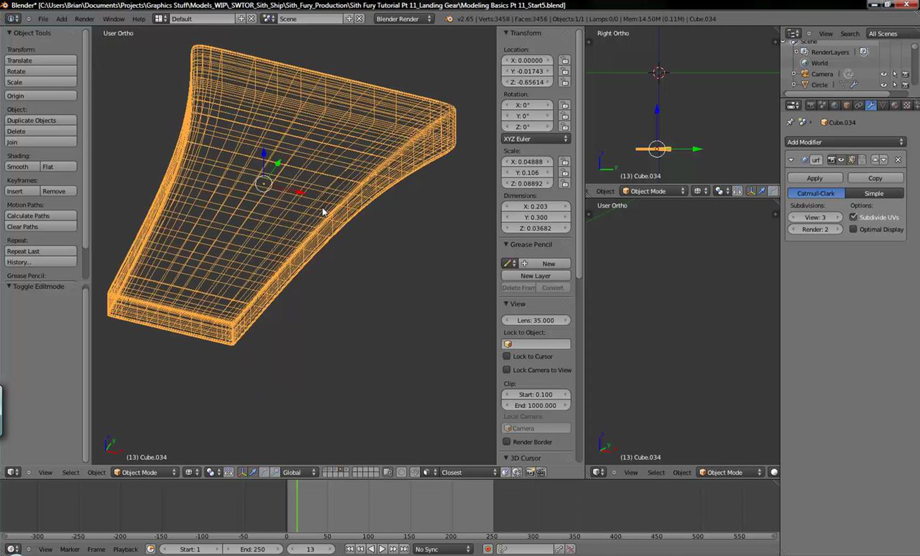Remove the Subsurf modifier with X

tap(898, 160)
